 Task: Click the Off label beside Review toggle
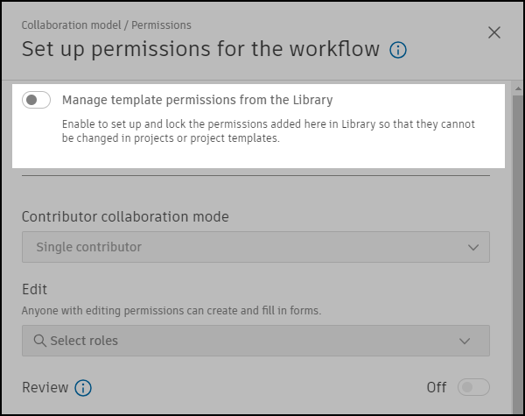(x=436, y=387)
